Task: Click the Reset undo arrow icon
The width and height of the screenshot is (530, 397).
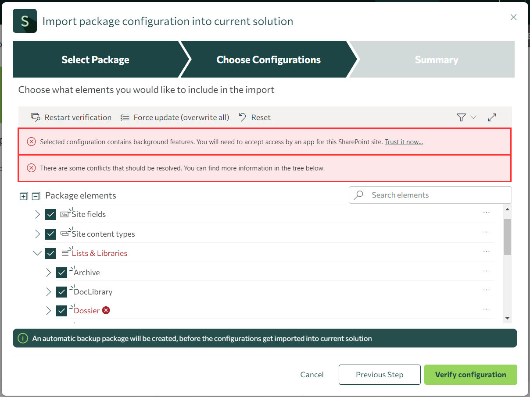Action: 243,117
